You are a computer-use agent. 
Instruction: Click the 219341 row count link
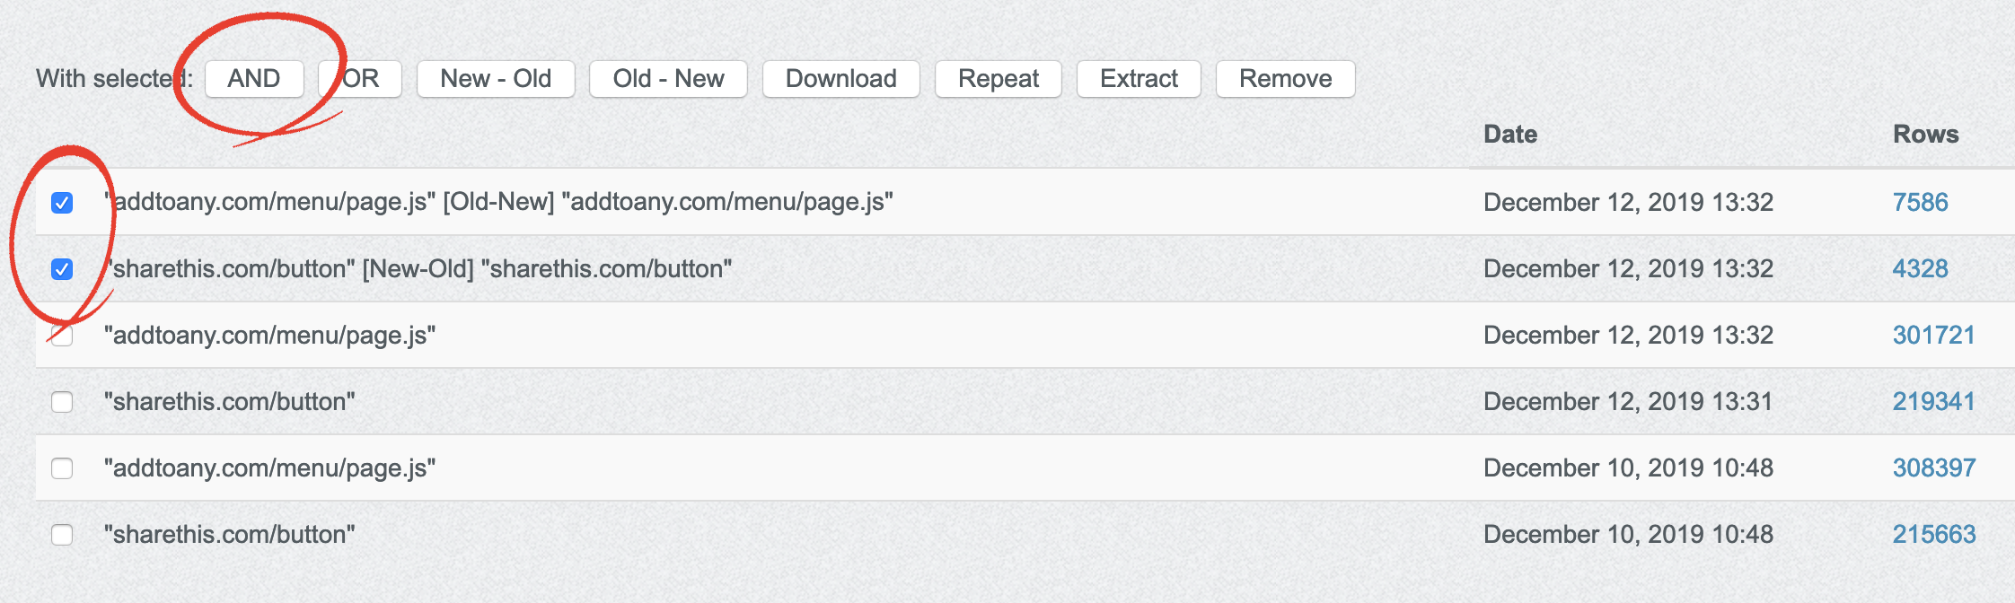pos(1933,402)
